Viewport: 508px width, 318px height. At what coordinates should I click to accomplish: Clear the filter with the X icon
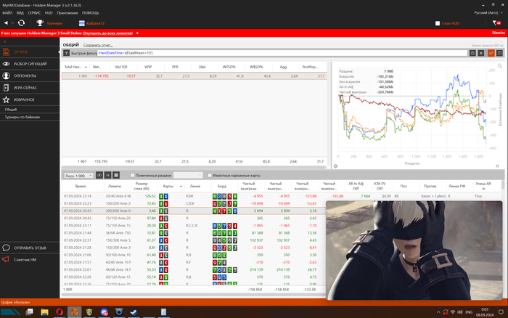click(x=481, y=53)
